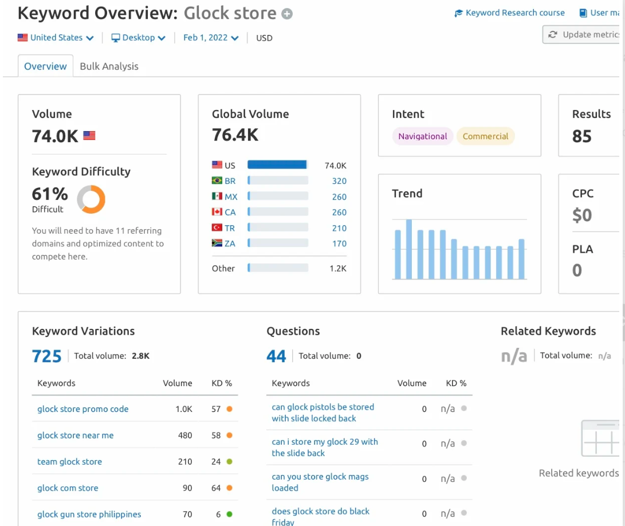Open the 44 questions count
The image size is (625, 526).
pos(276,356)
